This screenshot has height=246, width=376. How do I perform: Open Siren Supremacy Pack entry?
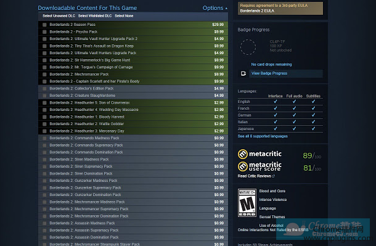[x=133, y=166]
